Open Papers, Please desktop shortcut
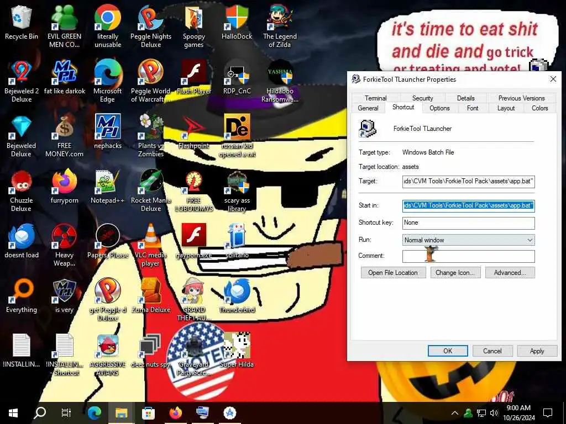This screenshot has width=566, height=424. 108,241
